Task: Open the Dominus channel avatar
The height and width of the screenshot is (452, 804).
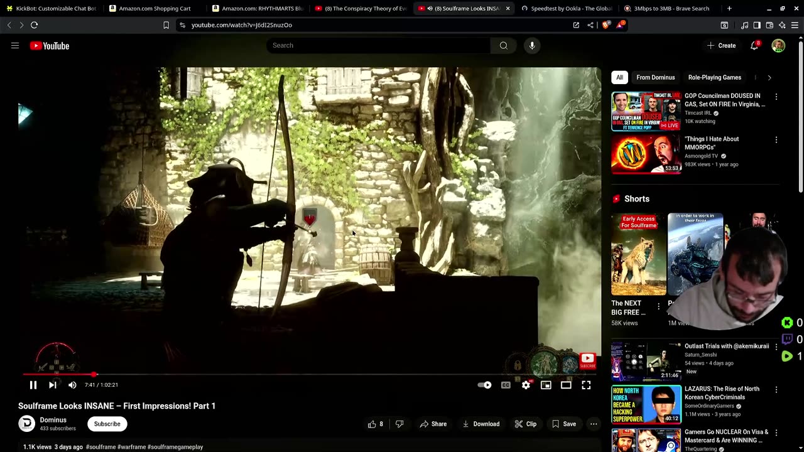Action: click(x=26, y=424)
